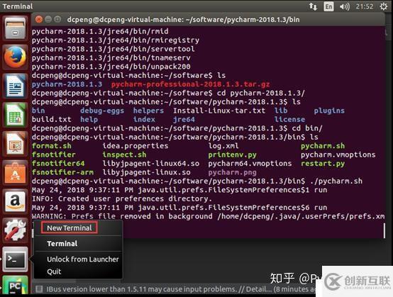The height and width of the screenshot is (297, 393).
Task: Click the debug-eggs directory name
Action: coord(102,111)
